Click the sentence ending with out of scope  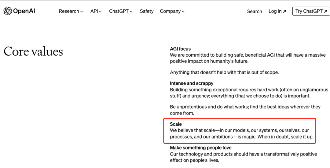tap(224, 72)
